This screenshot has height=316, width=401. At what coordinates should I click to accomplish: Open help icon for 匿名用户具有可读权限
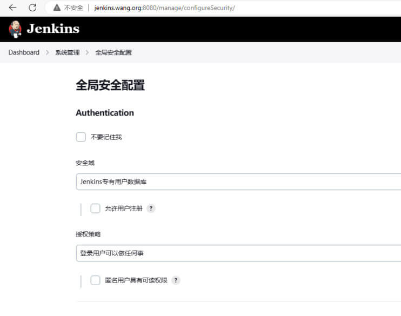click(x=176, y=280)
